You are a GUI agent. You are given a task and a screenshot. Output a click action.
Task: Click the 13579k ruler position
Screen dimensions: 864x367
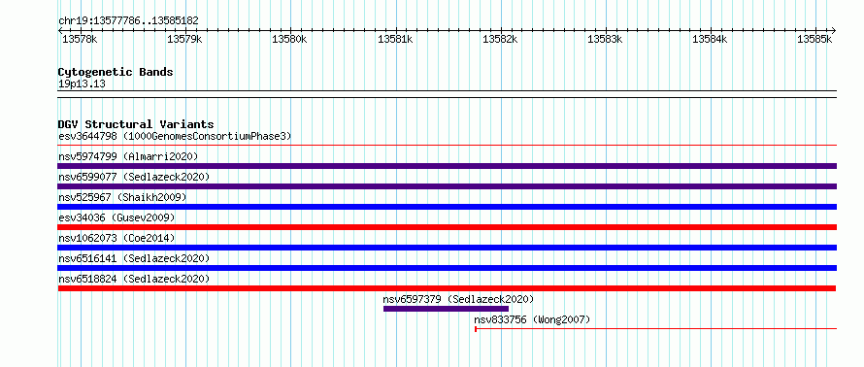click(184, 39)
